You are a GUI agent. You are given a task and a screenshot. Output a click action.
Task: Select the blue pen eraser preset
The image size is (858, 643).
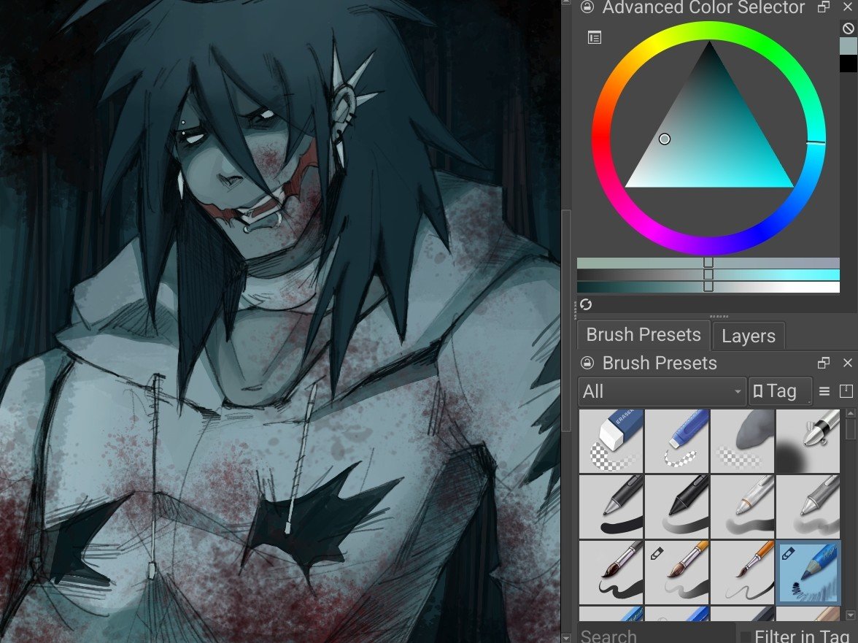coord(677,441)
